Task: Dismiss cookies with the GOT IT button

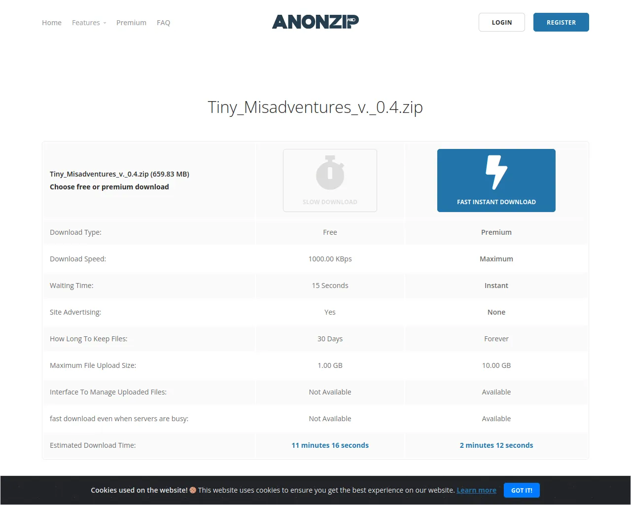Action: pyautogui.click(x=522, y=490)
